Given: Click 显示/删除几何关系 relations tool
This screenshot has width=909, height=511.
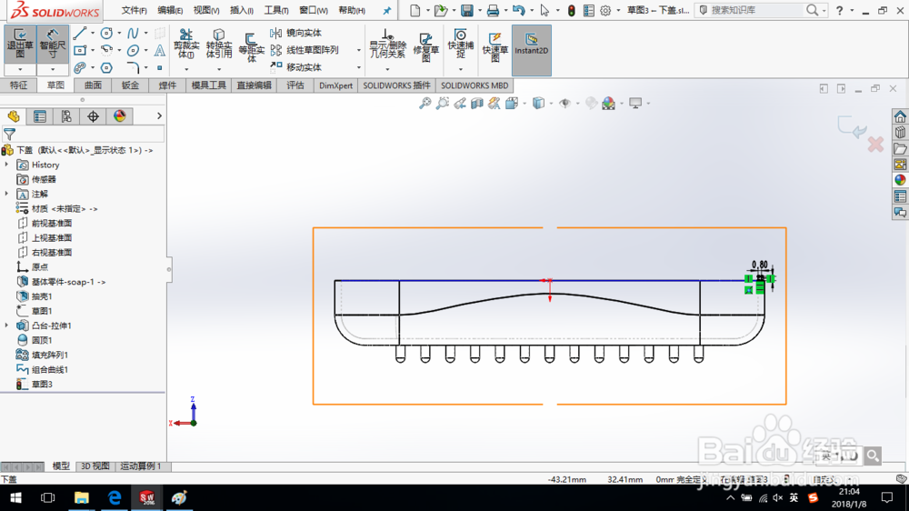Looking at the screenshot, I should [x=388, y=44].
